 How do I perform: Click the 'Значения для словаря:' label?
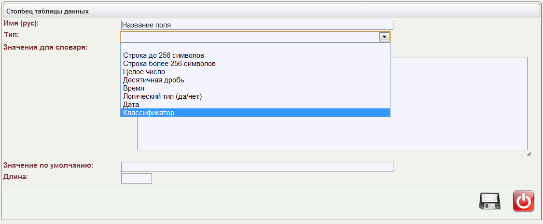(45, 47)
